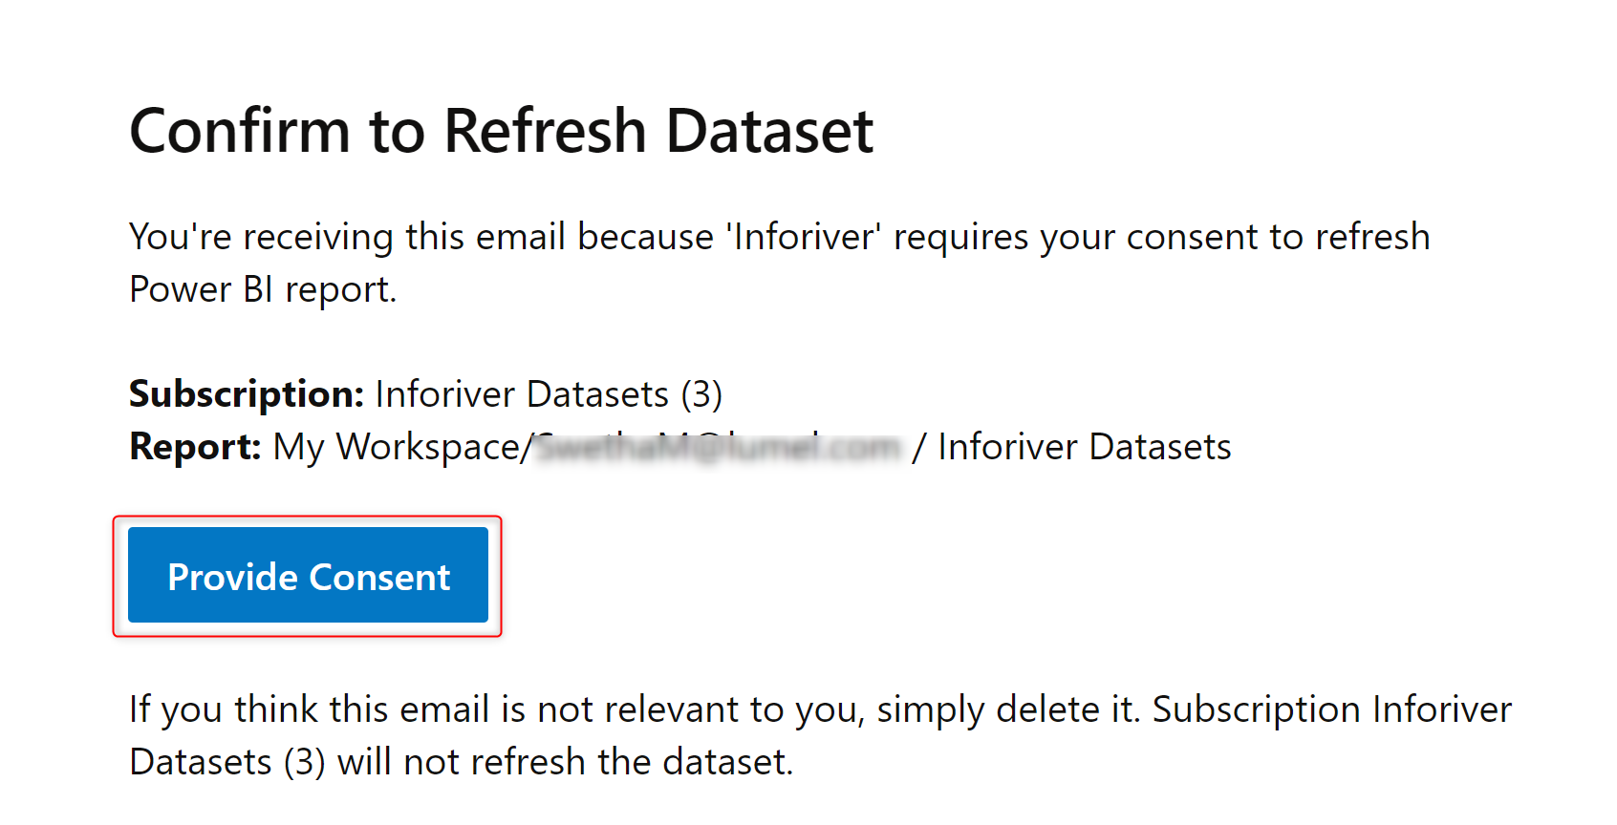Viewport: 1617px width, 825px height.
Task: Click the word 'Dataset' in the heading
Action: point(769,131)
